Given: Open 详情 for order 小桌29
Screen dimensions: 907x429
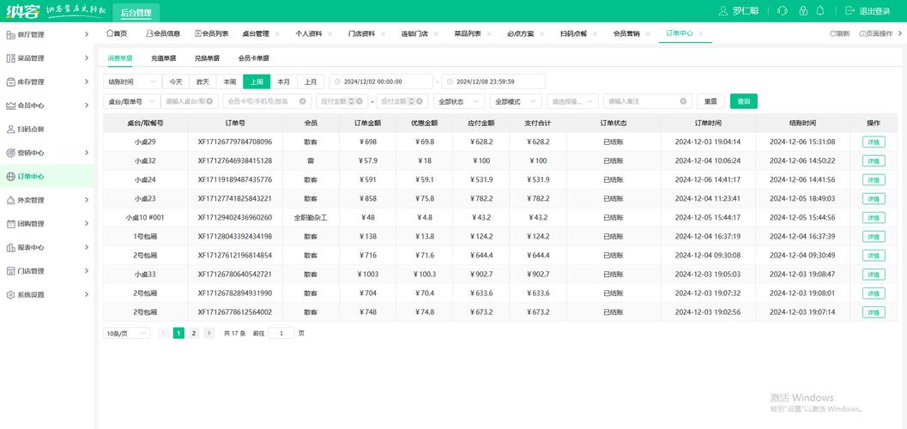Looking at the screenshot, I should [874, 142].
